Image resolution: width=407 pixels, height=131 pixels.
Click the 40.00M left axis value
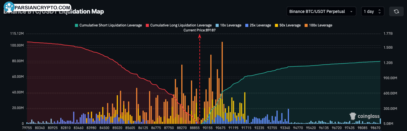click(x=18, y=93)
